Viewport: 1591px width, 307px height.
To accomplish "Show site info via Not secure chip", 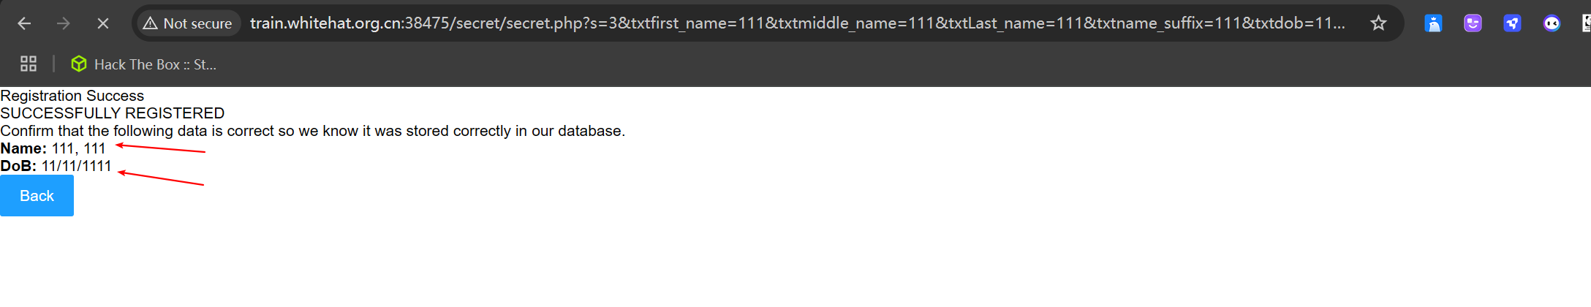I will point(188,23).
